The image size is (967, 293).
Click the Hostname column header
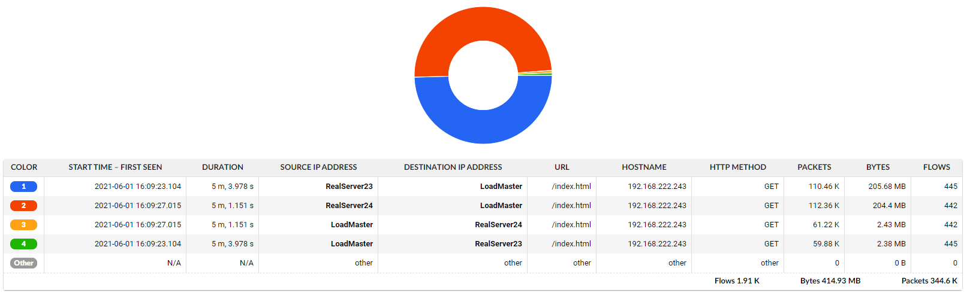644,167
